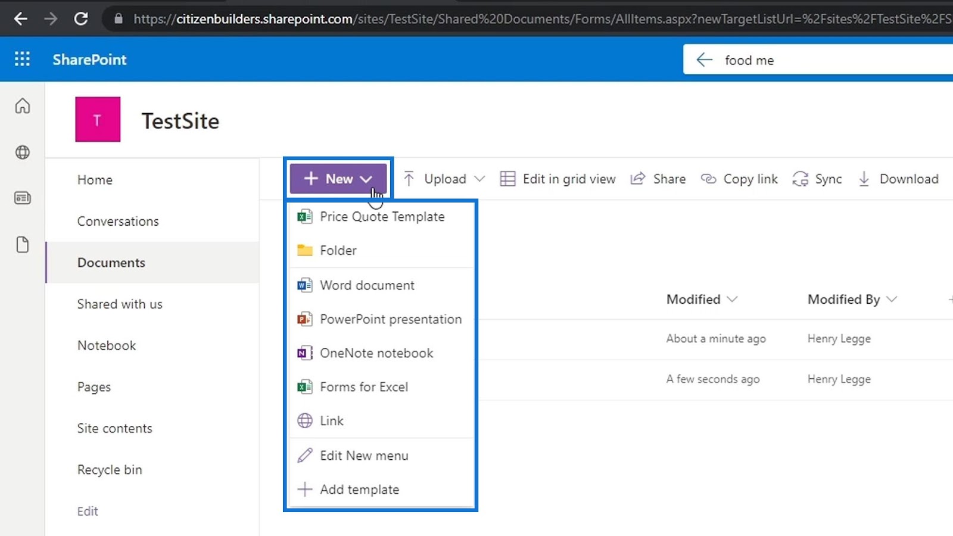Click the back arrow in search box

pyautogui.click(x=705, y=60)
